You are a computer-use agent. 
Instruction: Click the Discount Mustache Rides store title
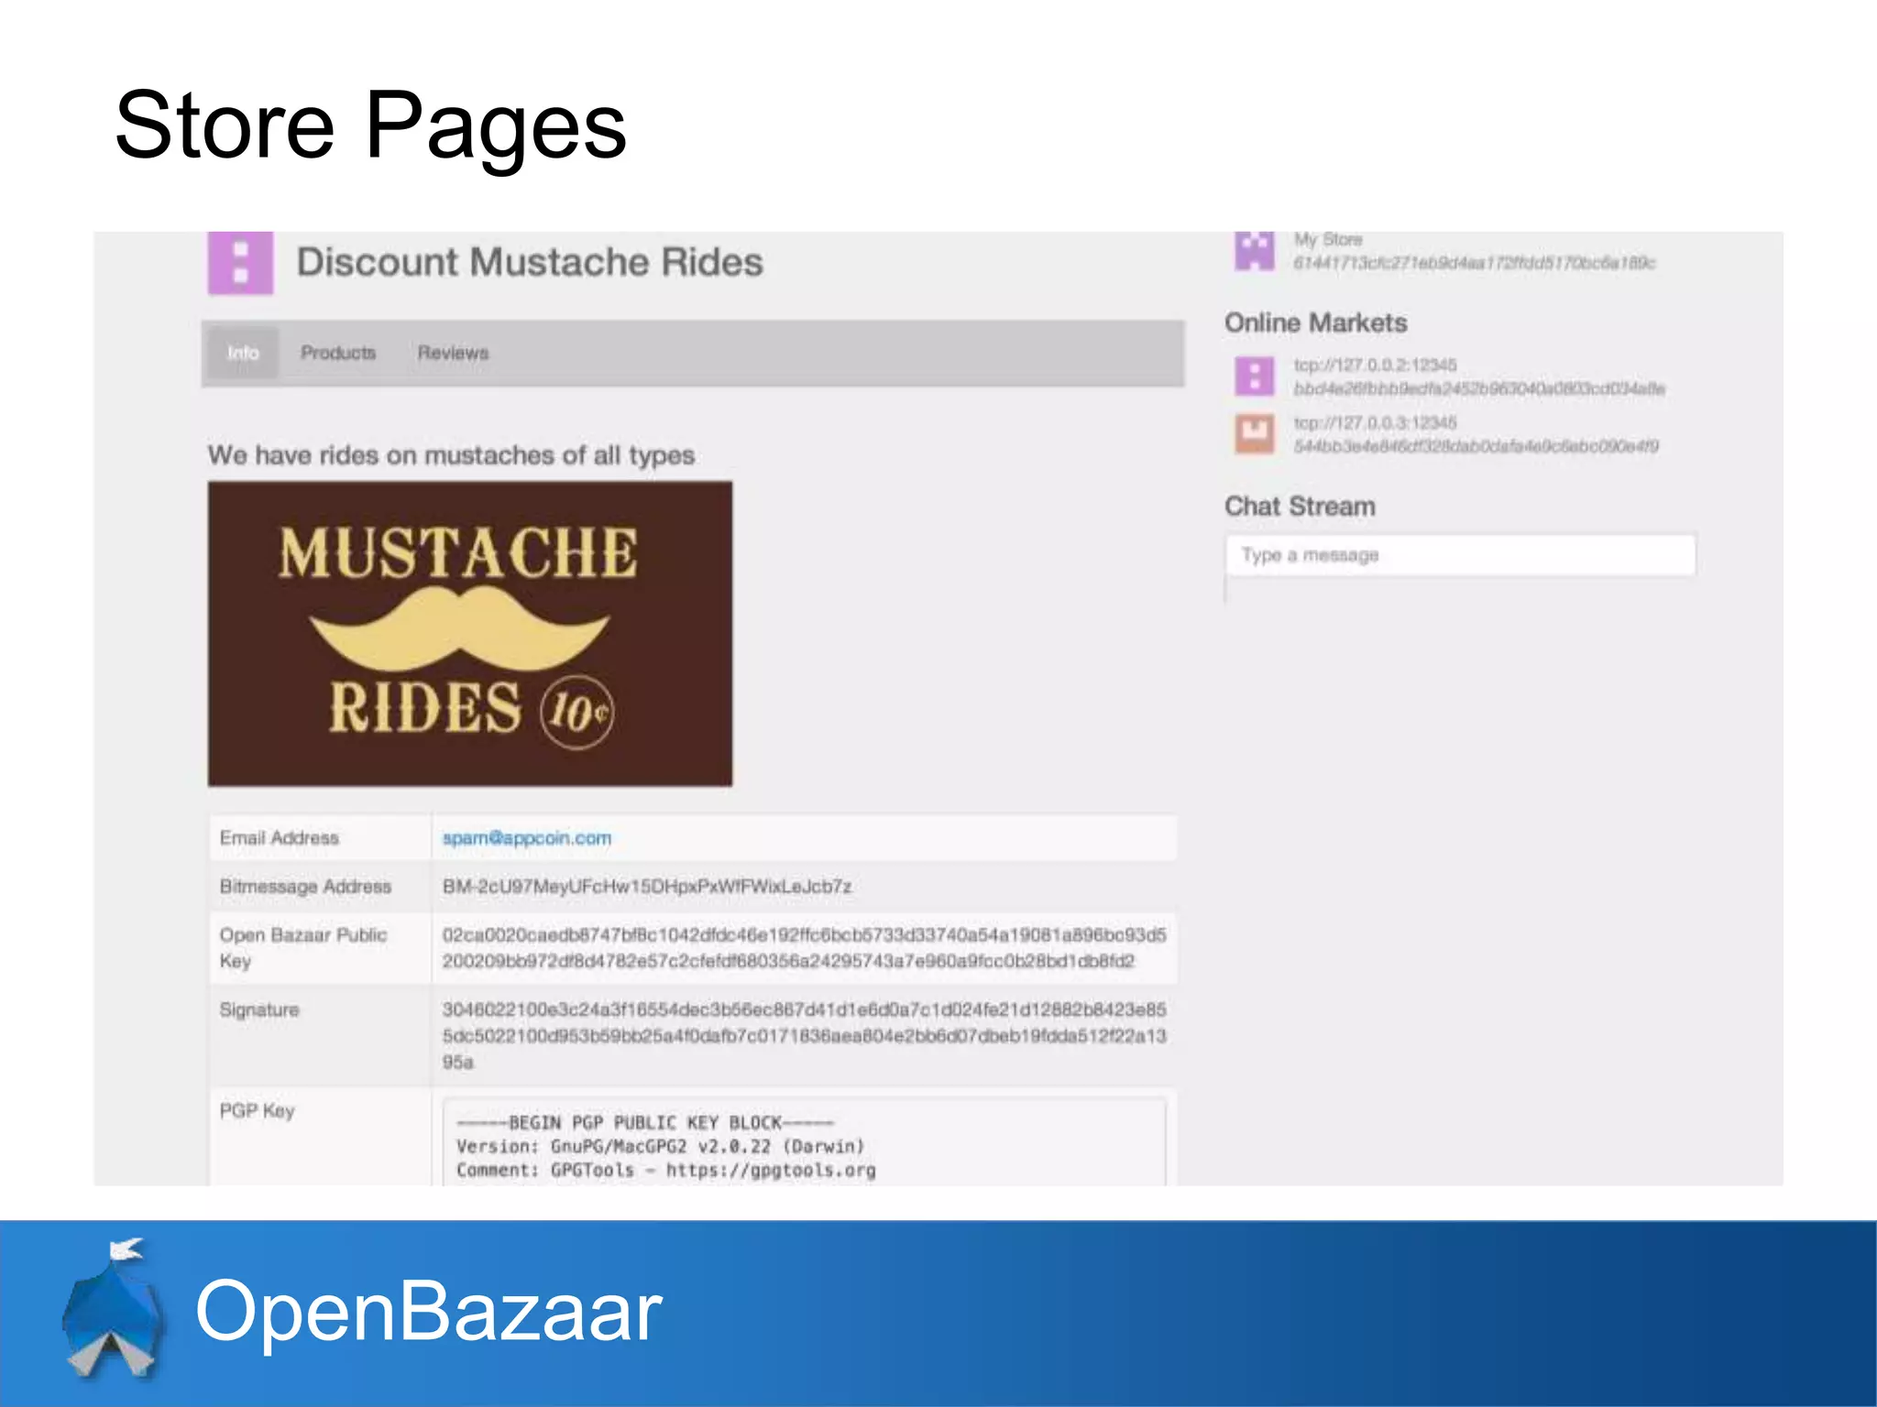(x=530, y=262)
